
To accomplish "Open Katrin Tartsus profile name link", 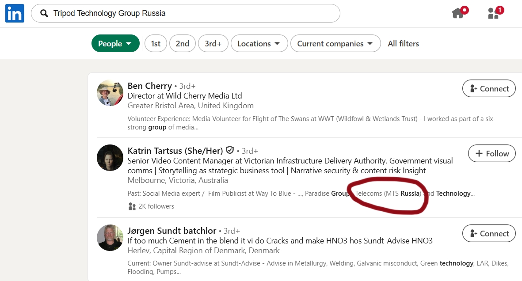I will coord(175,151).
